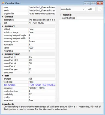The height and width of the screenshot is (115, 105).
Task: Edit the description value field
Action: 42,20
